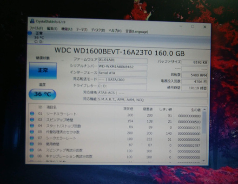Click the 36 °C temperature button
The width and height of the screenshot is (238, 184).
click(42, 94)
